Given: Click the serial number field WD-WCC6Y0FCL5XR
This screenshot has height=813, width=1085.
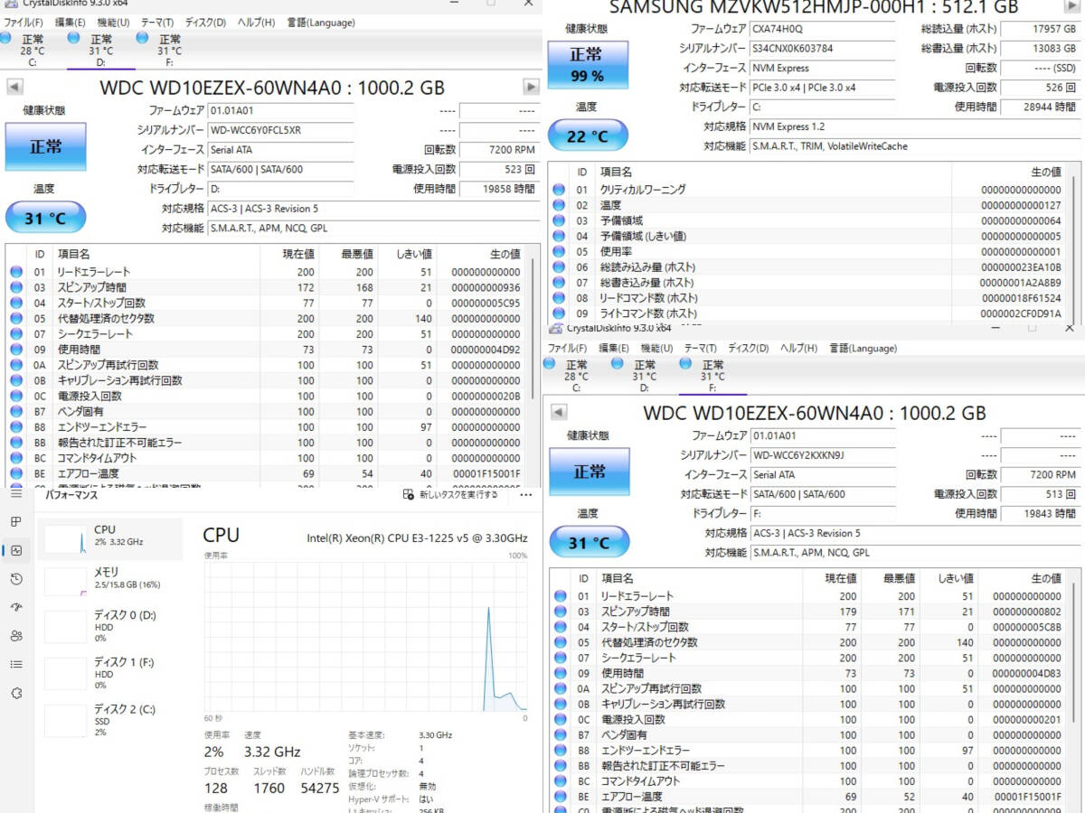Looking at the screenshot, I should [280, 130].
